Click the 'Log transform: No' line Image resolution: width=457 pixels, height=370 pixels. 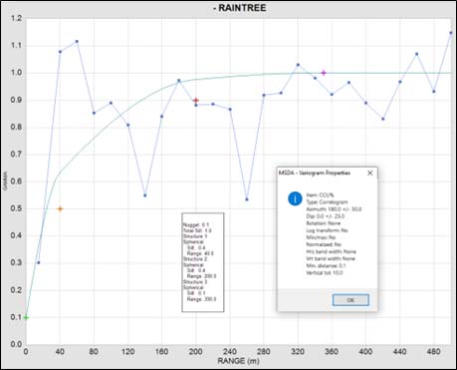pos(327,230)
